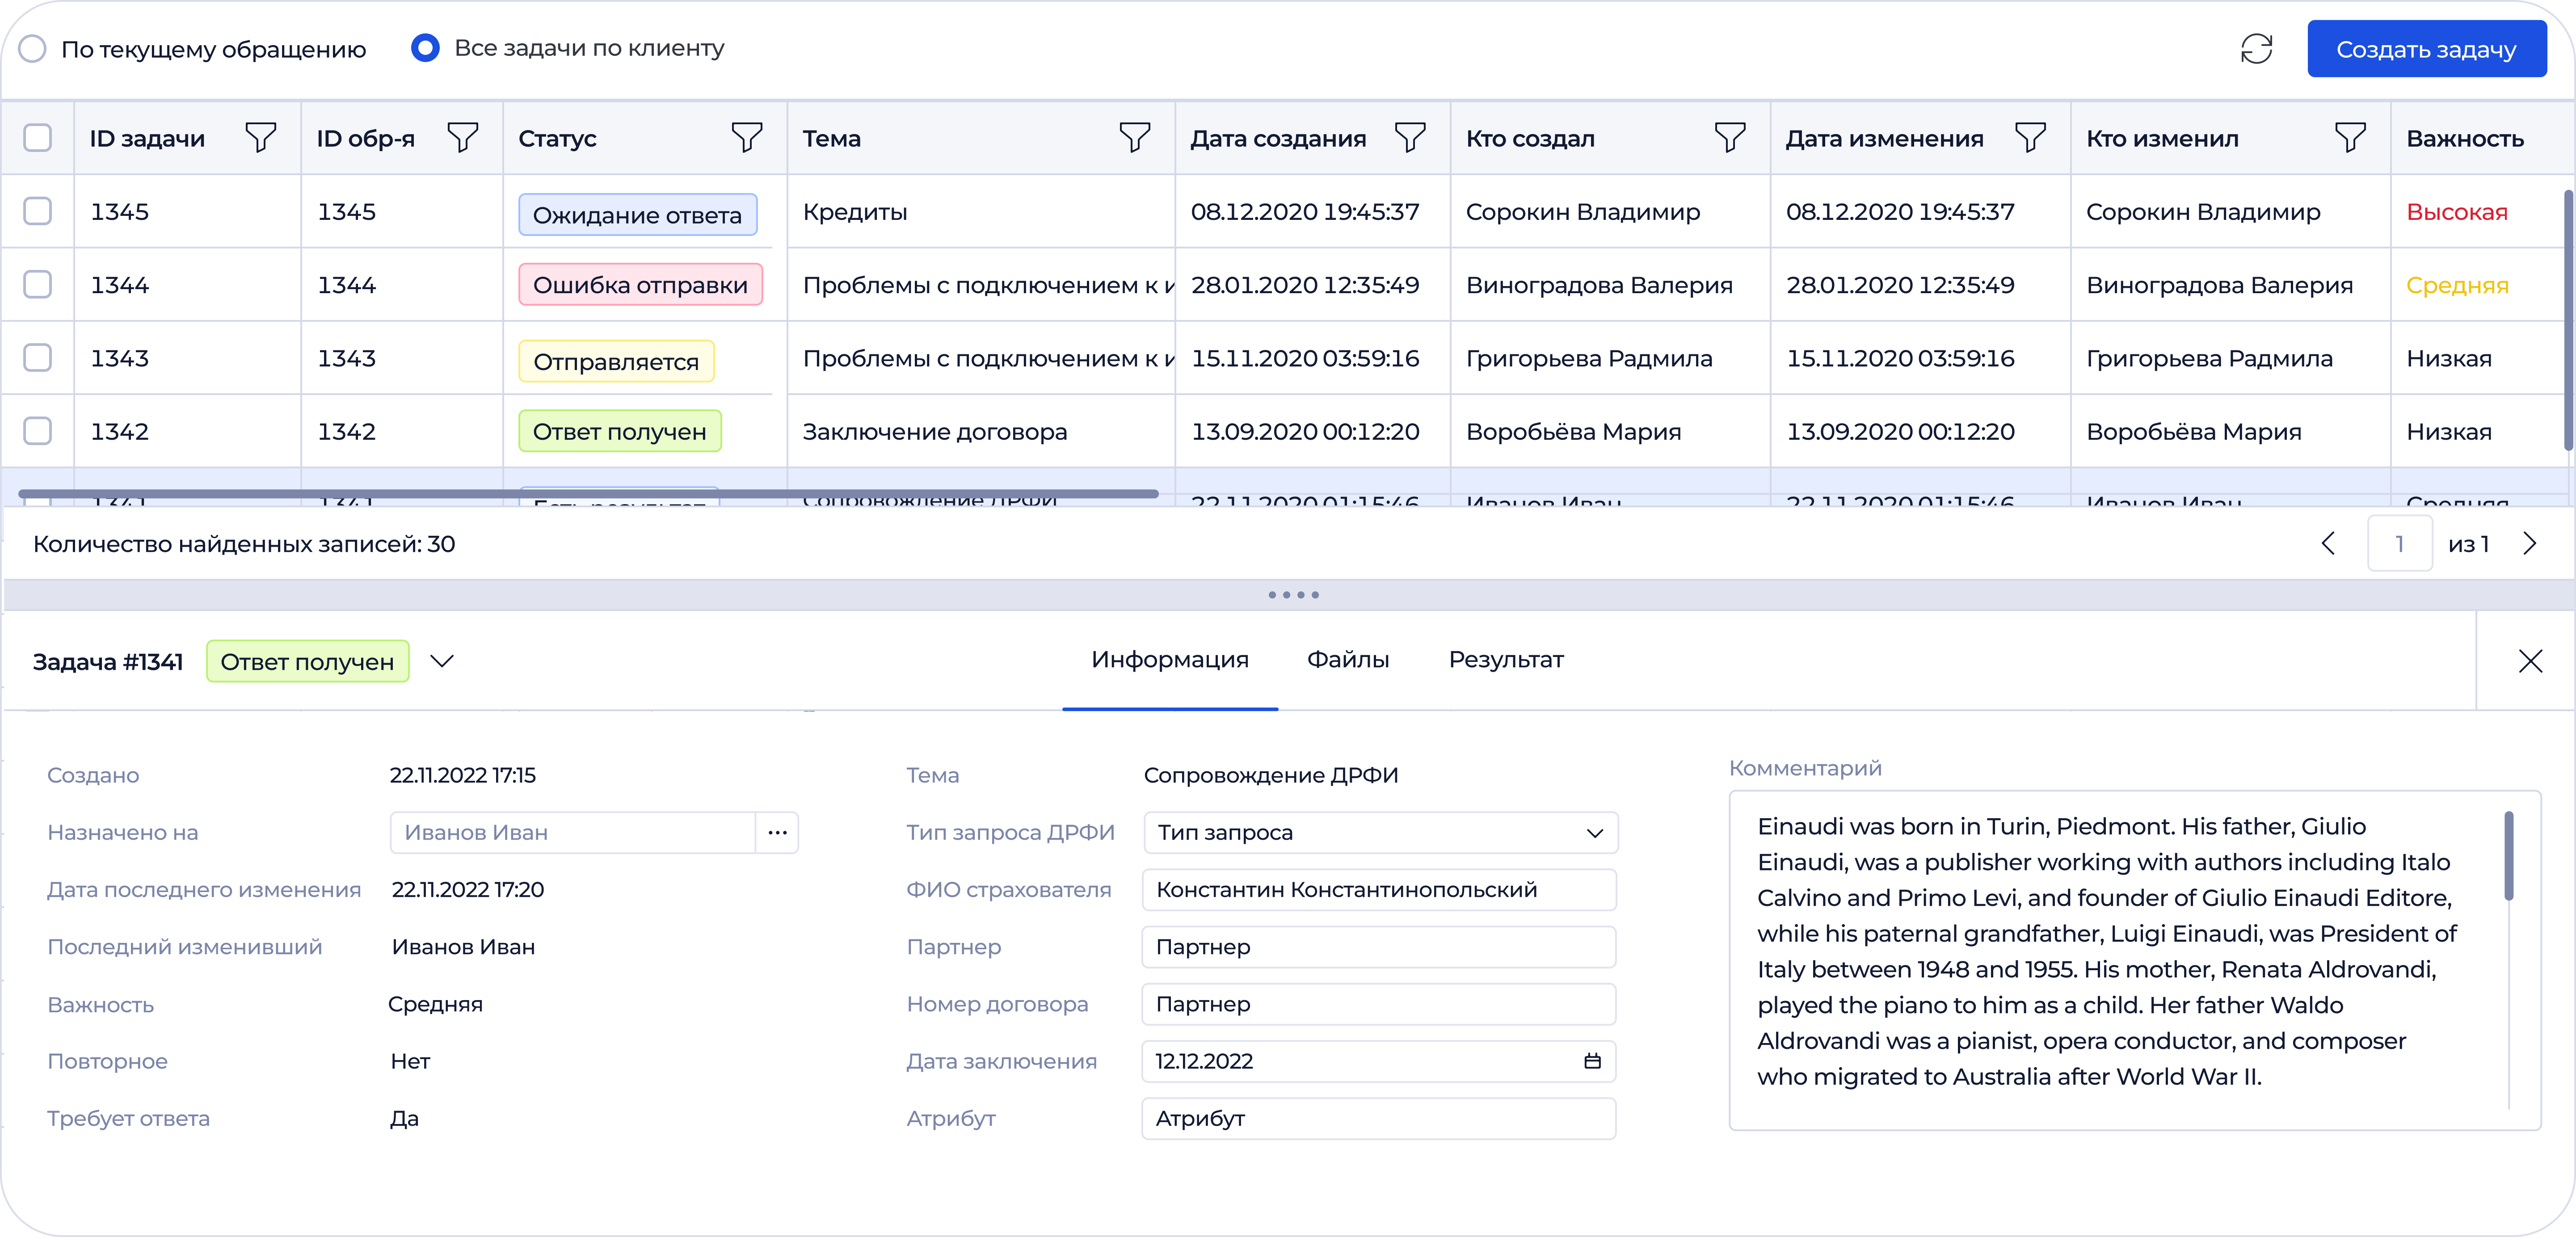Open Кто создал column filter
The height and width of the screenshot is (1237, 2576).
pos(1730,138)
